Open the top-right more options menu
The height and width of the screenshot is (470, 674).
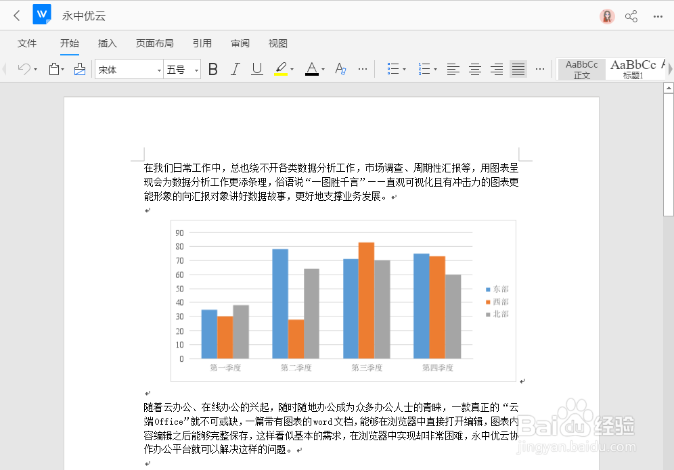tap(658, 16)
